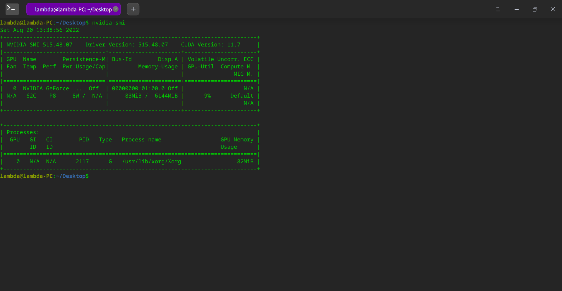Click the Persistence-M column header
The image size is (562, 291).
tap(84, 59)
